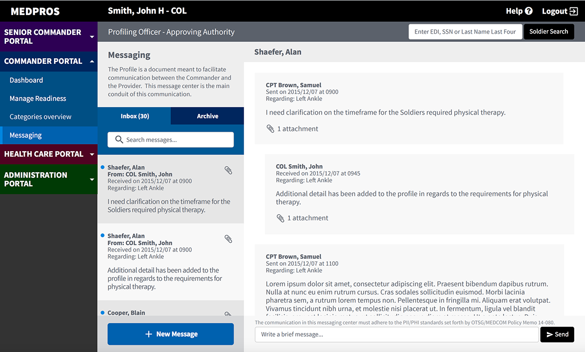Click blue unread dot on Cooper, Blain message
Image resolution: width=585 pixels, height=352 pixels.
pyautogui.click(x=102, y=313)
